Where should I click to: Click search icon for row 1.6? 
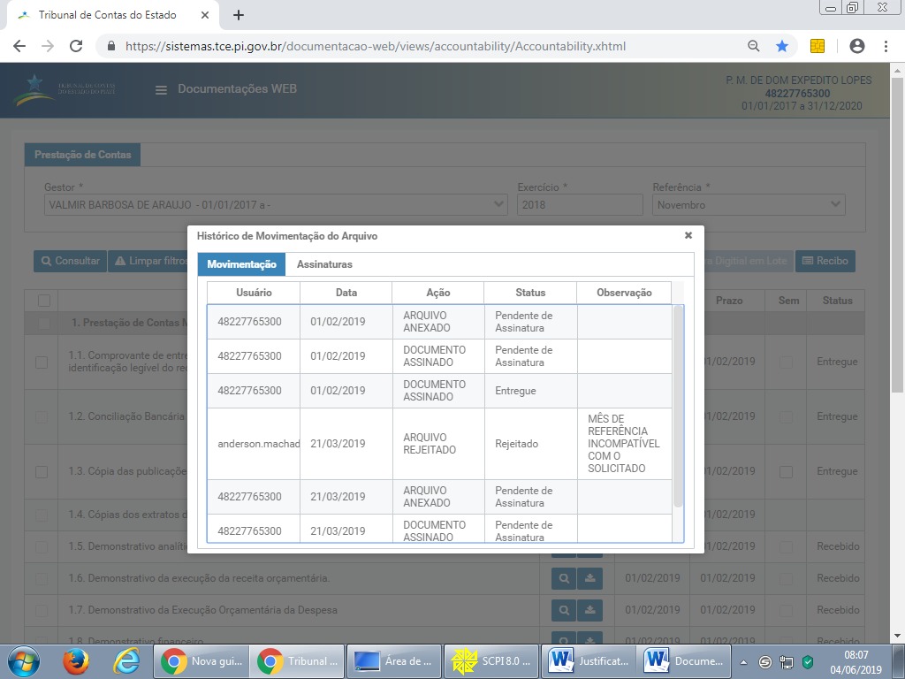coord(563,578)
